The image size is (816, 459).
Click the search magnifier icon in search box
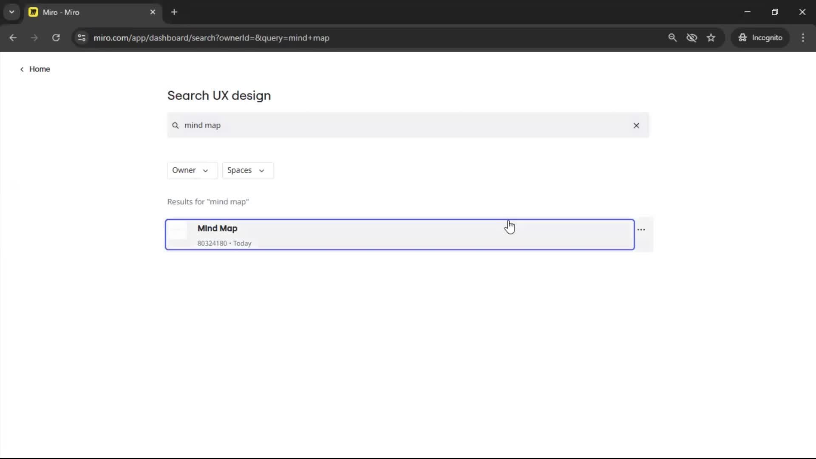pyautogui.click(x=175, y=125)
